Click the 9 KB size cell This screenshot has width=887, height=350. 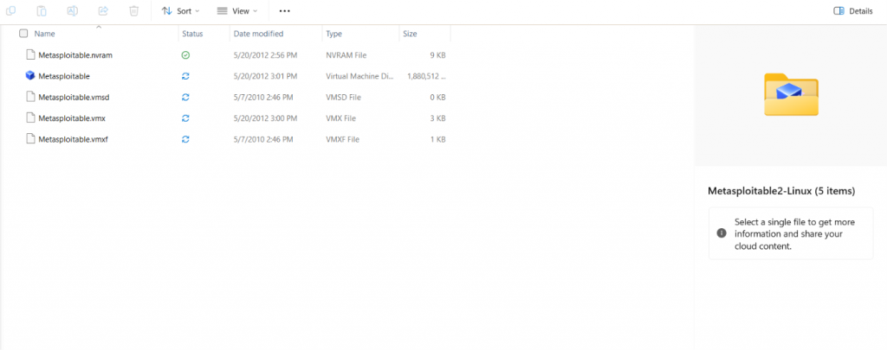[x=437, y=55]
